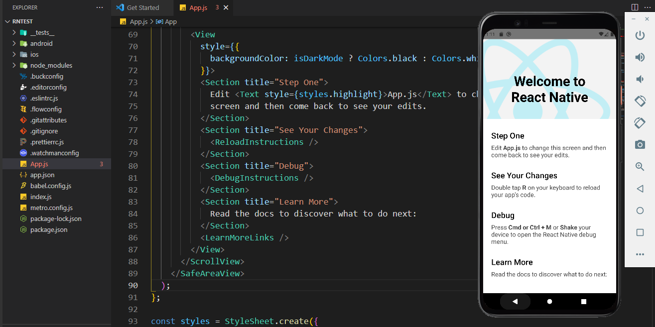Click 'Welcome to React Native' header in emulator

point(549,89)
